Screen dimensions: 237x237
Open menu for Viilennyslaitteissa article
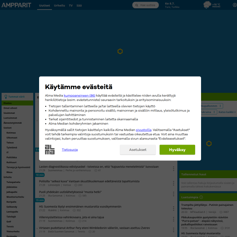pos(173,219)
